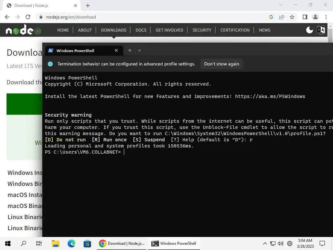The image size is (333, 250).
Task: Add new terminal tab with plus
Action: [x=130, y=50]
